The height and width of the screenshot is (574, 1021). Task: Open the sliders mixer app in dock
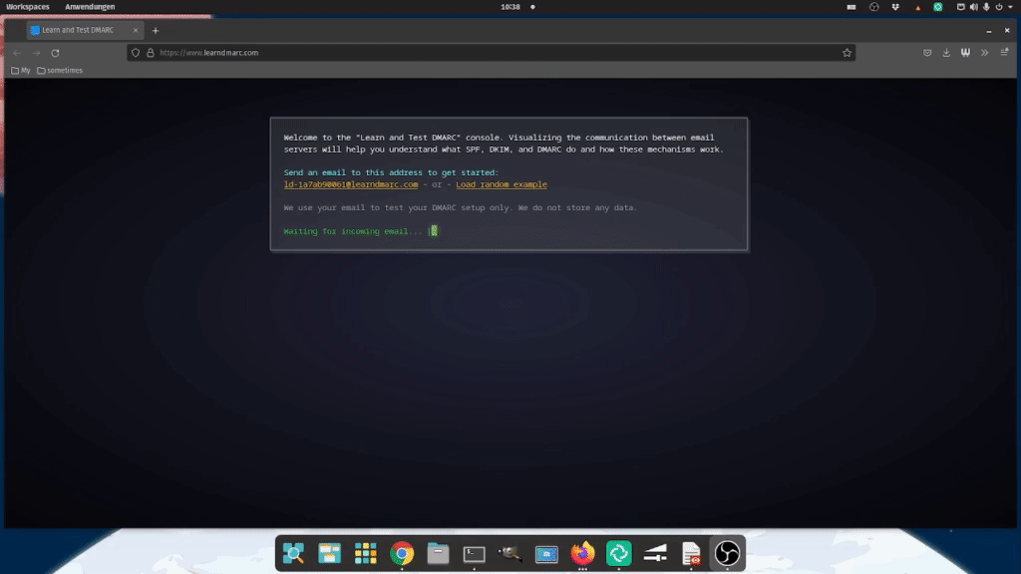tap(655, 553)
